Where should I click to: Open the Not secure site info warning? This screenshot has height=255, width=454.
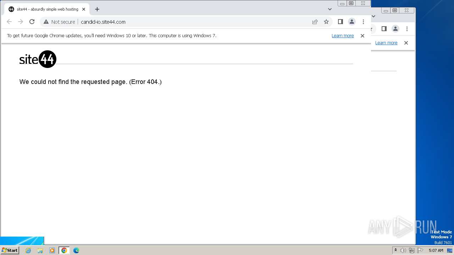[x=59, y=22]
